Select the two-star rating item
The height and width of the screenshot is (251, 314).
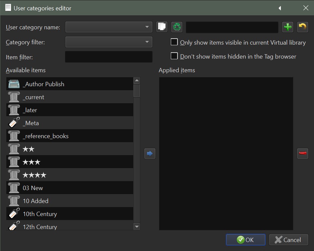point(28,149)
